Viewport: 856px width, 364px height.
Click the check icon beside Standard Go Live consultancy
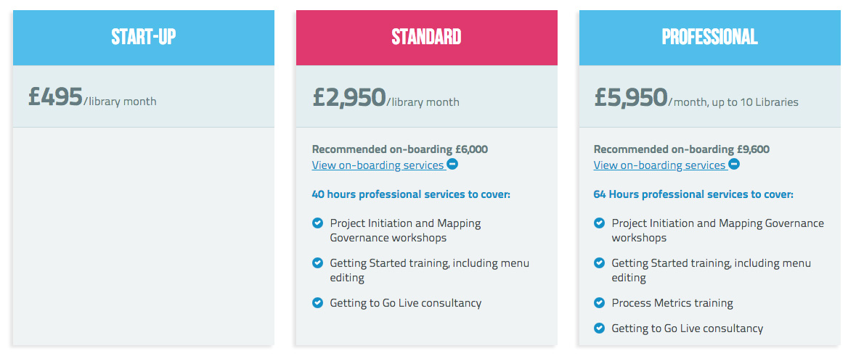point(317,303)
